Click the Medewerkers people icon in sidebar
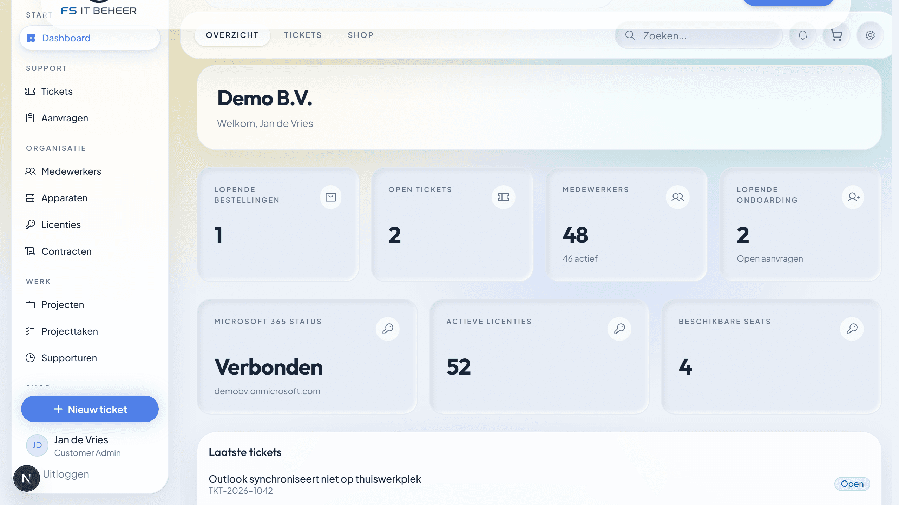The height and width of the screenshot is (505, 899). [30, 171]
